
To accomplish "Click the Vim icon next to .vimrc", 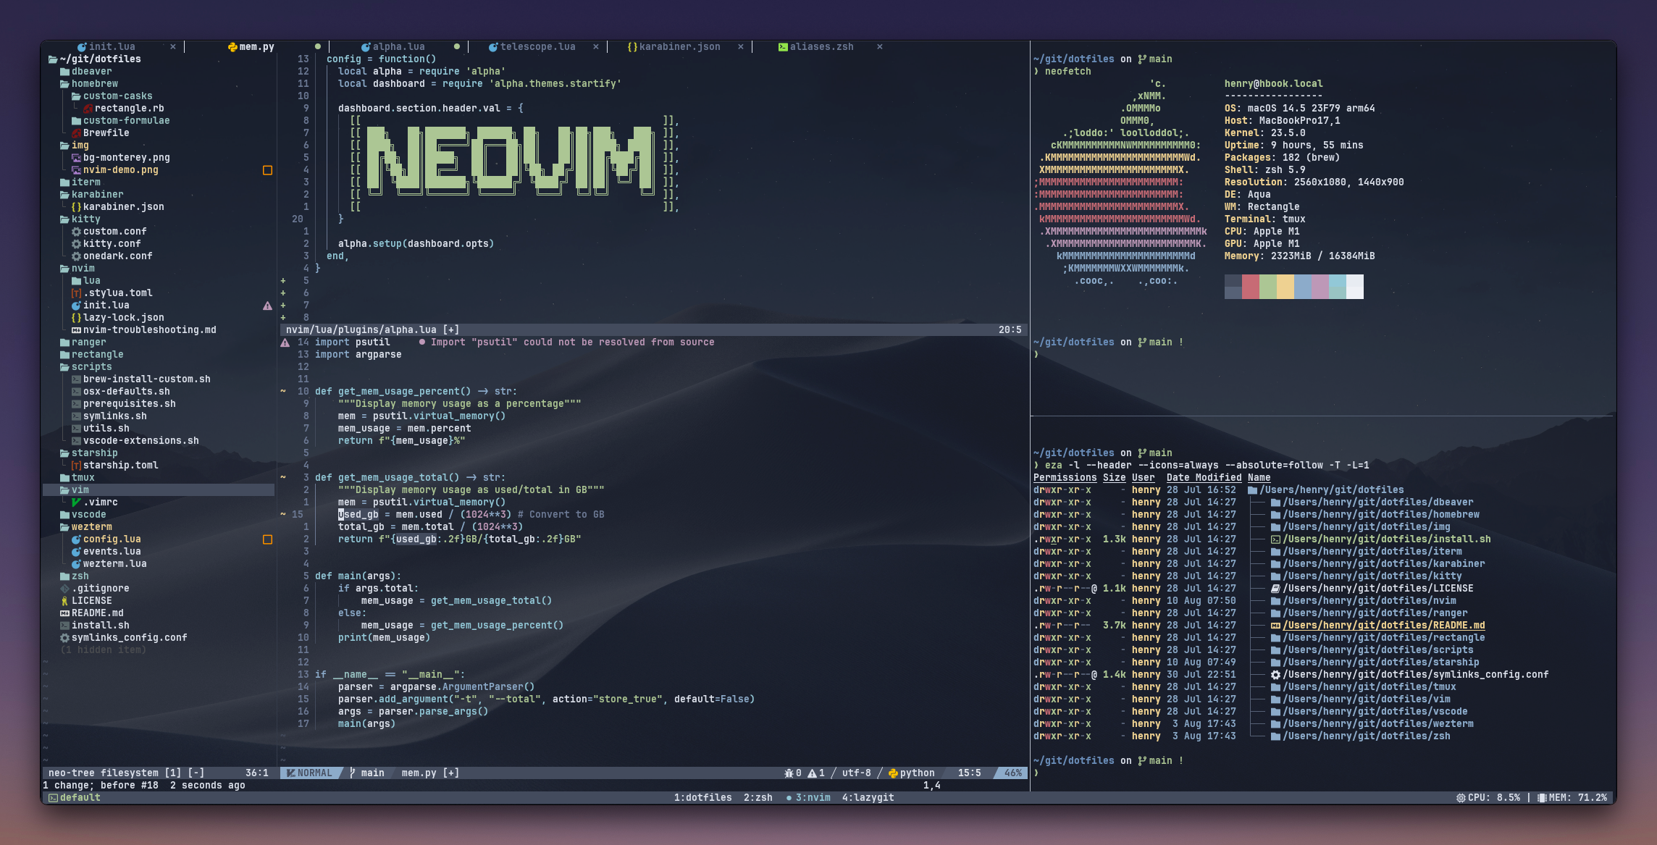I will pos(76,503).
